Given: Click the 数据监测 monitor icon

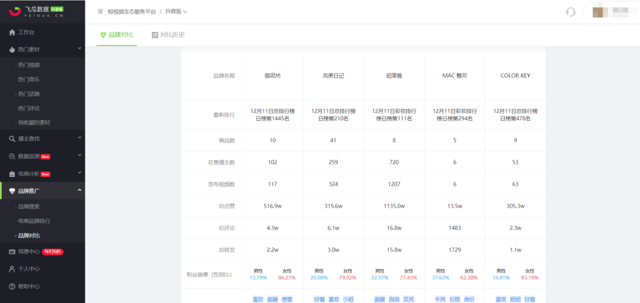Looking at the screenshot, I should coord(12,156).
